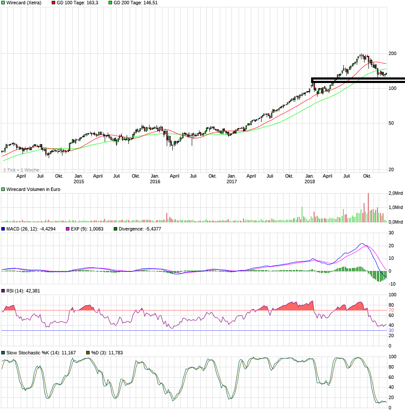Click the blue MACD legend swatch
The height and width of the screenshot is (412, 405).
point(3,229)
